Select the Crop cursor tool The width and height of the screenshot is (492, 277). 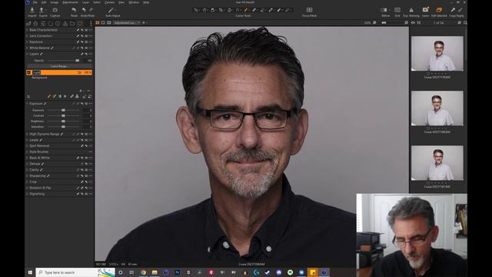coord(221,10)
